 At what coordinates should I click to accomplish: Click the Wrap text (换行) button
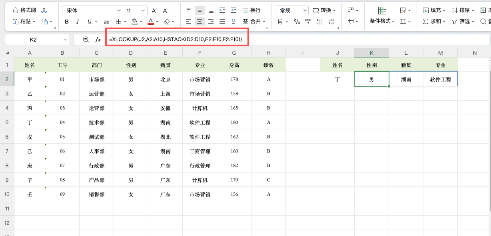(251, 10)
